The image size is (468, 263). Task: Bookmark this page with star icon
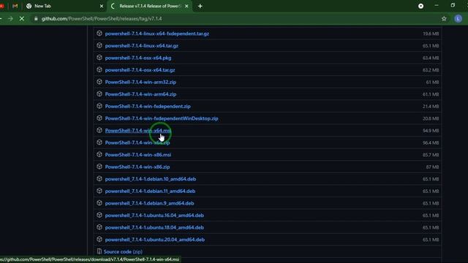tap(444, 18)
